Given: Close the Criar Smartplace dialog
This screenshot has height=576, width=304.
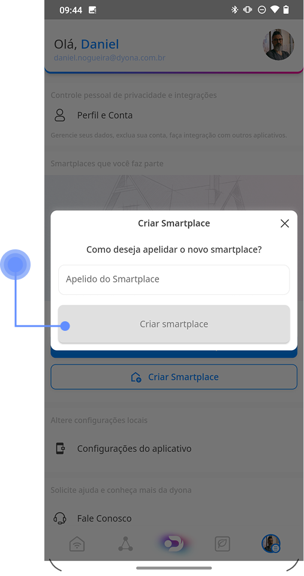Looking at the screenshot, I should point(285,224).
